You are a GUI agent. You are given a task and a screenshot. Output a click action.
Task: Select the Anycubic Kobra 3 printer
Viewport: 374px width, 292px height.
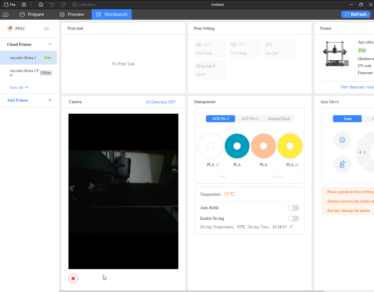tap(28, 58)
